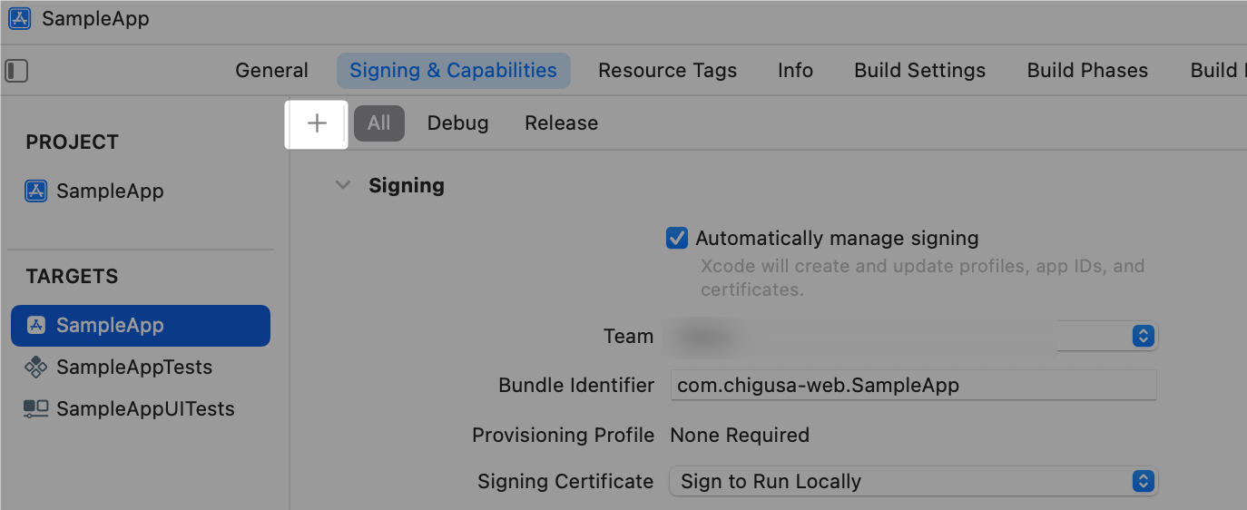The width and height of the screenshot is (1247, 510).
Task: Click the 'None Required' provisioning text
Action: [740, 436]
